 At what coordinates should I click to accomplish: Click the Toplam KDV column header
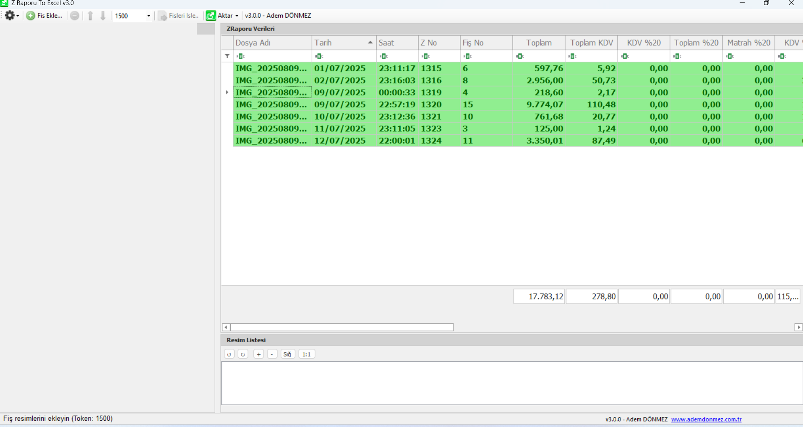tap(591, 43)
